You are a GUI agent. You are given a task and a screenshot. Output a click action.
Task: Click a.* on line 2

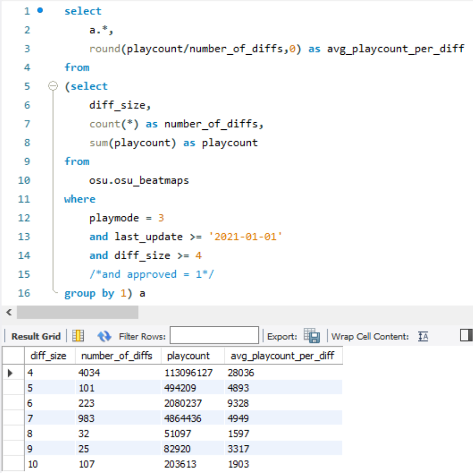pyautogui.click(x=99, y=30)
